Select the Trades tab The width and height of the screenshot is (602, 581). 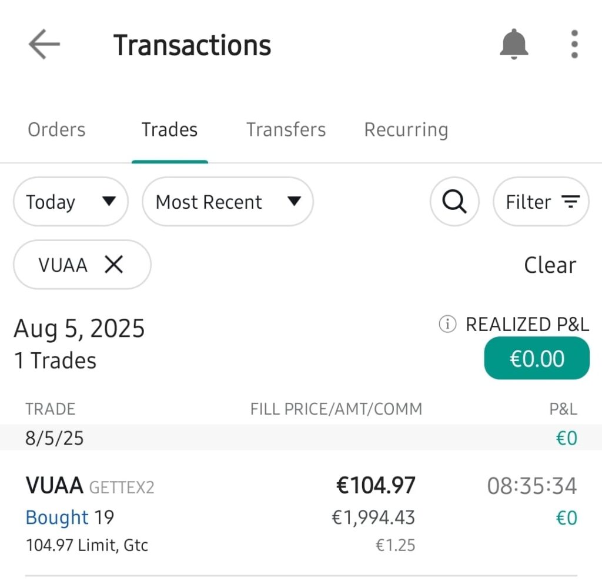pyautogui.click(x=169, y=130)
